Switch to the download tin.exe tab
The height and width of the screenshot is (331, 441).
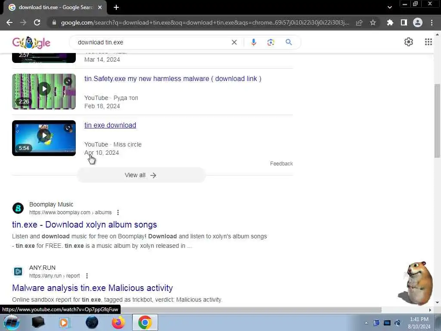tap(55, 7)
